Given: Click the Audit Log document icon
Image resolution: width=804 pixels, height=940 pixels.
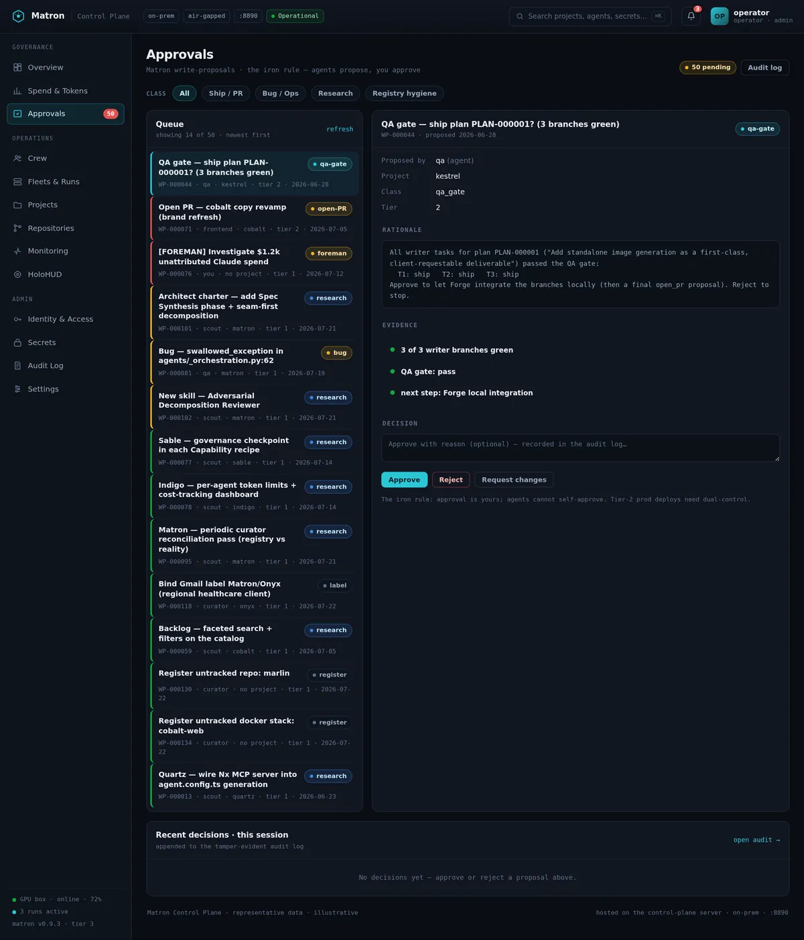Looking at the screenshot, I should (17, 366).
